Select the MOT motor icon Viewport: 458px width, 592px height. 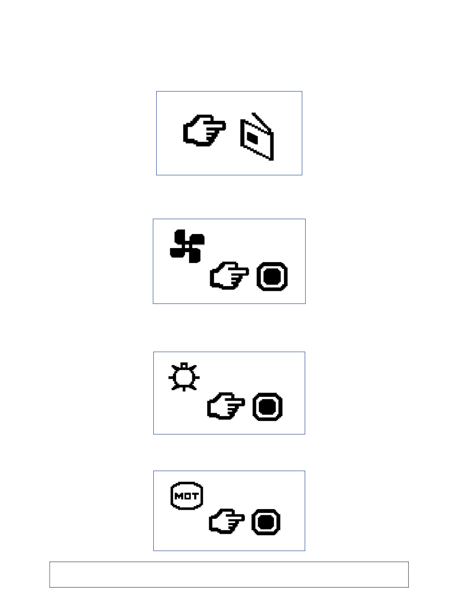point(187,496)
